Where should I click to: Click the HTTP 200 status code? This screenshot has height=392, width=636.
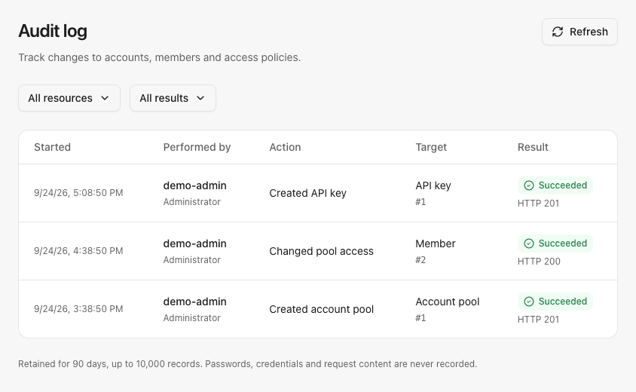coord(539,262)
